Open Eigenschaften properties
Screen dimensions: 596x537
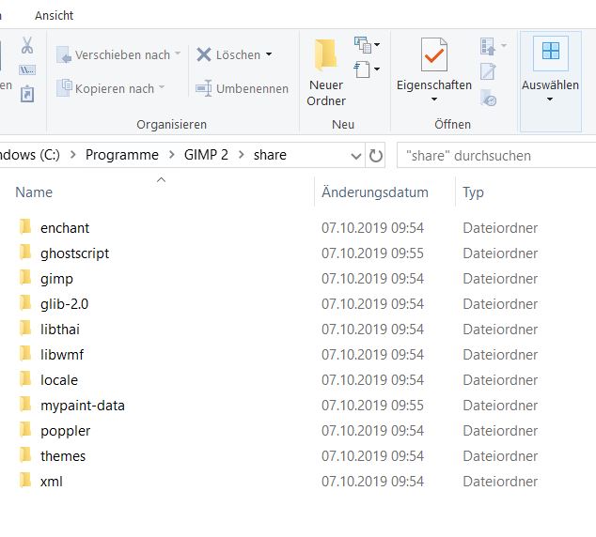coord(434,64)
